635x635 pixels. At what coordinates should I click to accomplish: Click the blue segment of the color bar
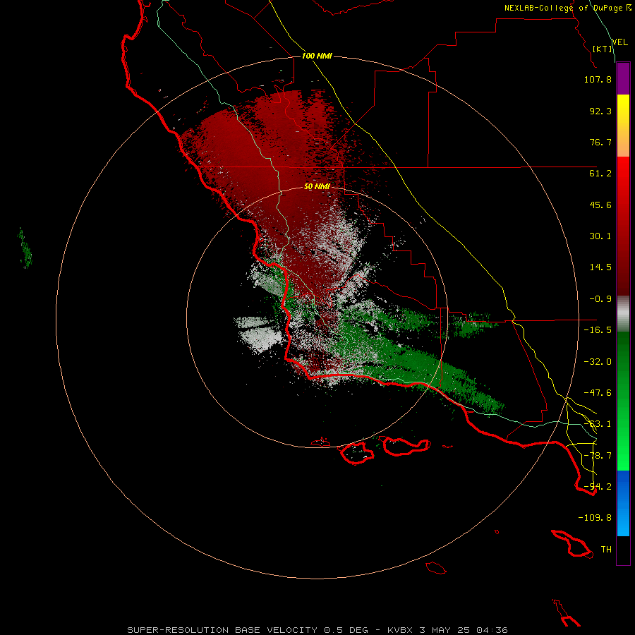point(623,503)
